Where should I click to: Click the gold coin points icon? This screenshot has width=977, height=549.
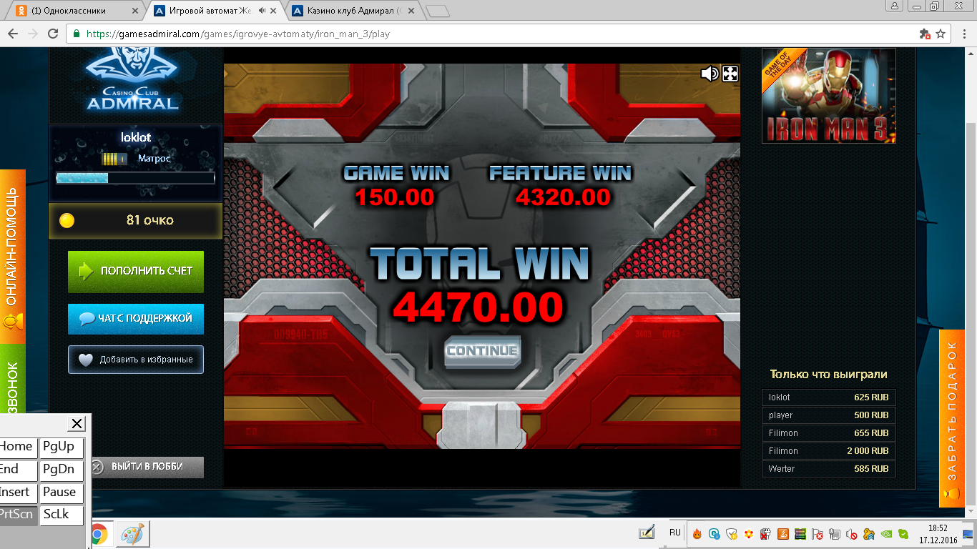(67, 220)
